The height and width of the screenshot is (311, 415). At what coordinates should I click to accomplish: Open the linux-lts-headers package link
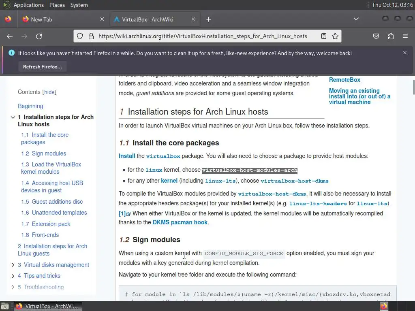pyautogui.click(x=318, y=204)
